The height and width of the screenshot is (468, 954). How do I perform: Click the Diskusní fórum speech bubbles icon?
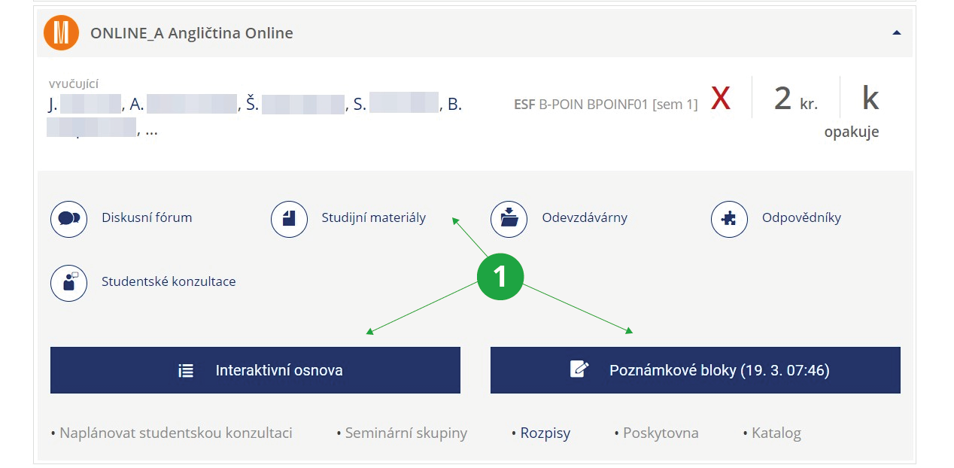[69, 219]
